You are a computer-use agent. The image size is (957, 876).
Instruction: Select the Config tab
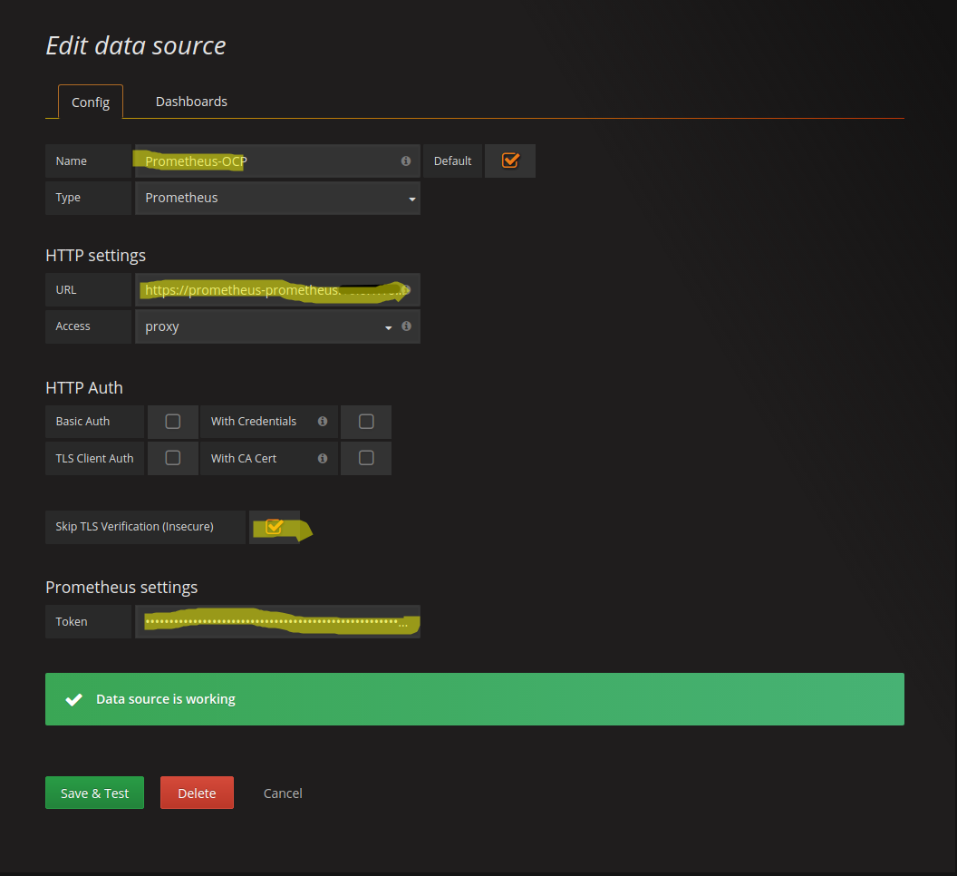coord(91,102)
